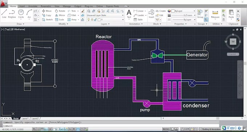The width and height of the screenshot is (247, 132).
Task: Choose the Scale command
Action: (60, 20)
